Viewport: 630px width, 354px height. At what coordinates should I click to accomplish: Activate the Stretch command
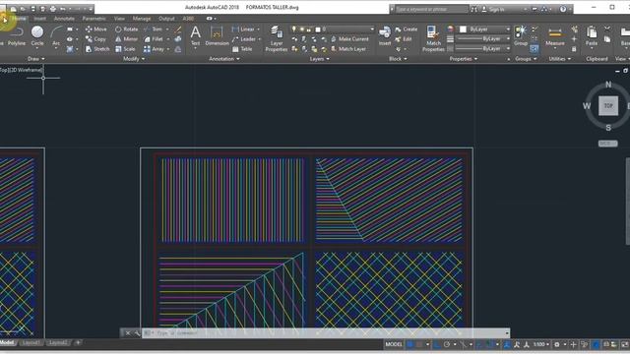coord(97,49)
